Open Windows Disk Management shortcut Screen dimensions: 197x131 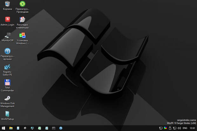tap(7, 98)
